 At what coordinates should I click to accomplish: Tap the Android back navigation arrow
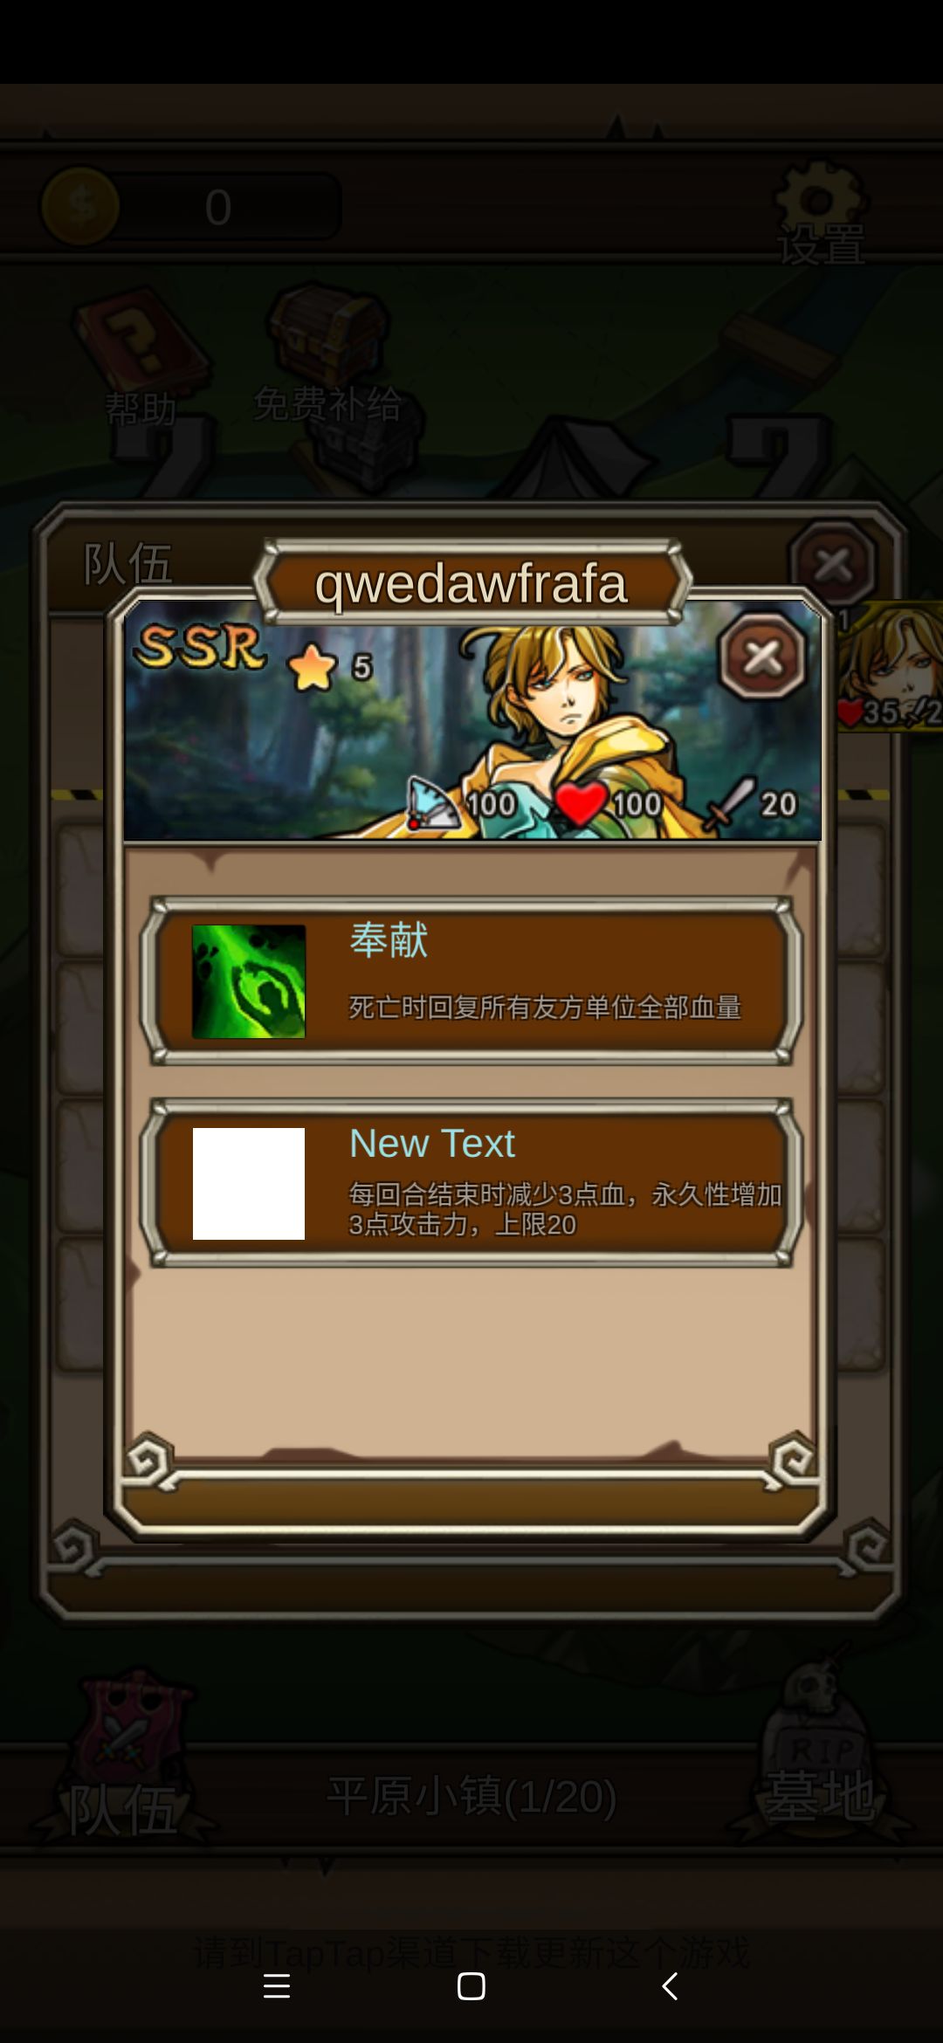point(670,1986)
